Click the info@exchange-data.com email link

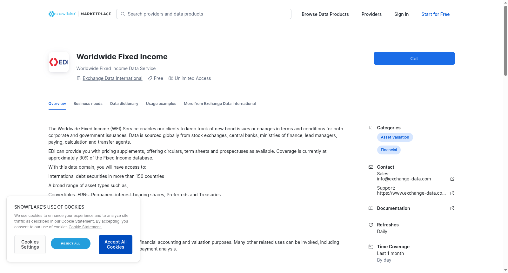click(x=404, y=179)
